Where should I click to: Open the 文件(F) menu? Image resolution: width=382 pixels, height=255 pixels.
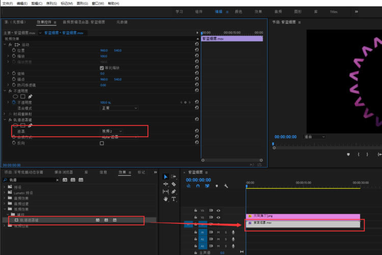tap(8, 3)
